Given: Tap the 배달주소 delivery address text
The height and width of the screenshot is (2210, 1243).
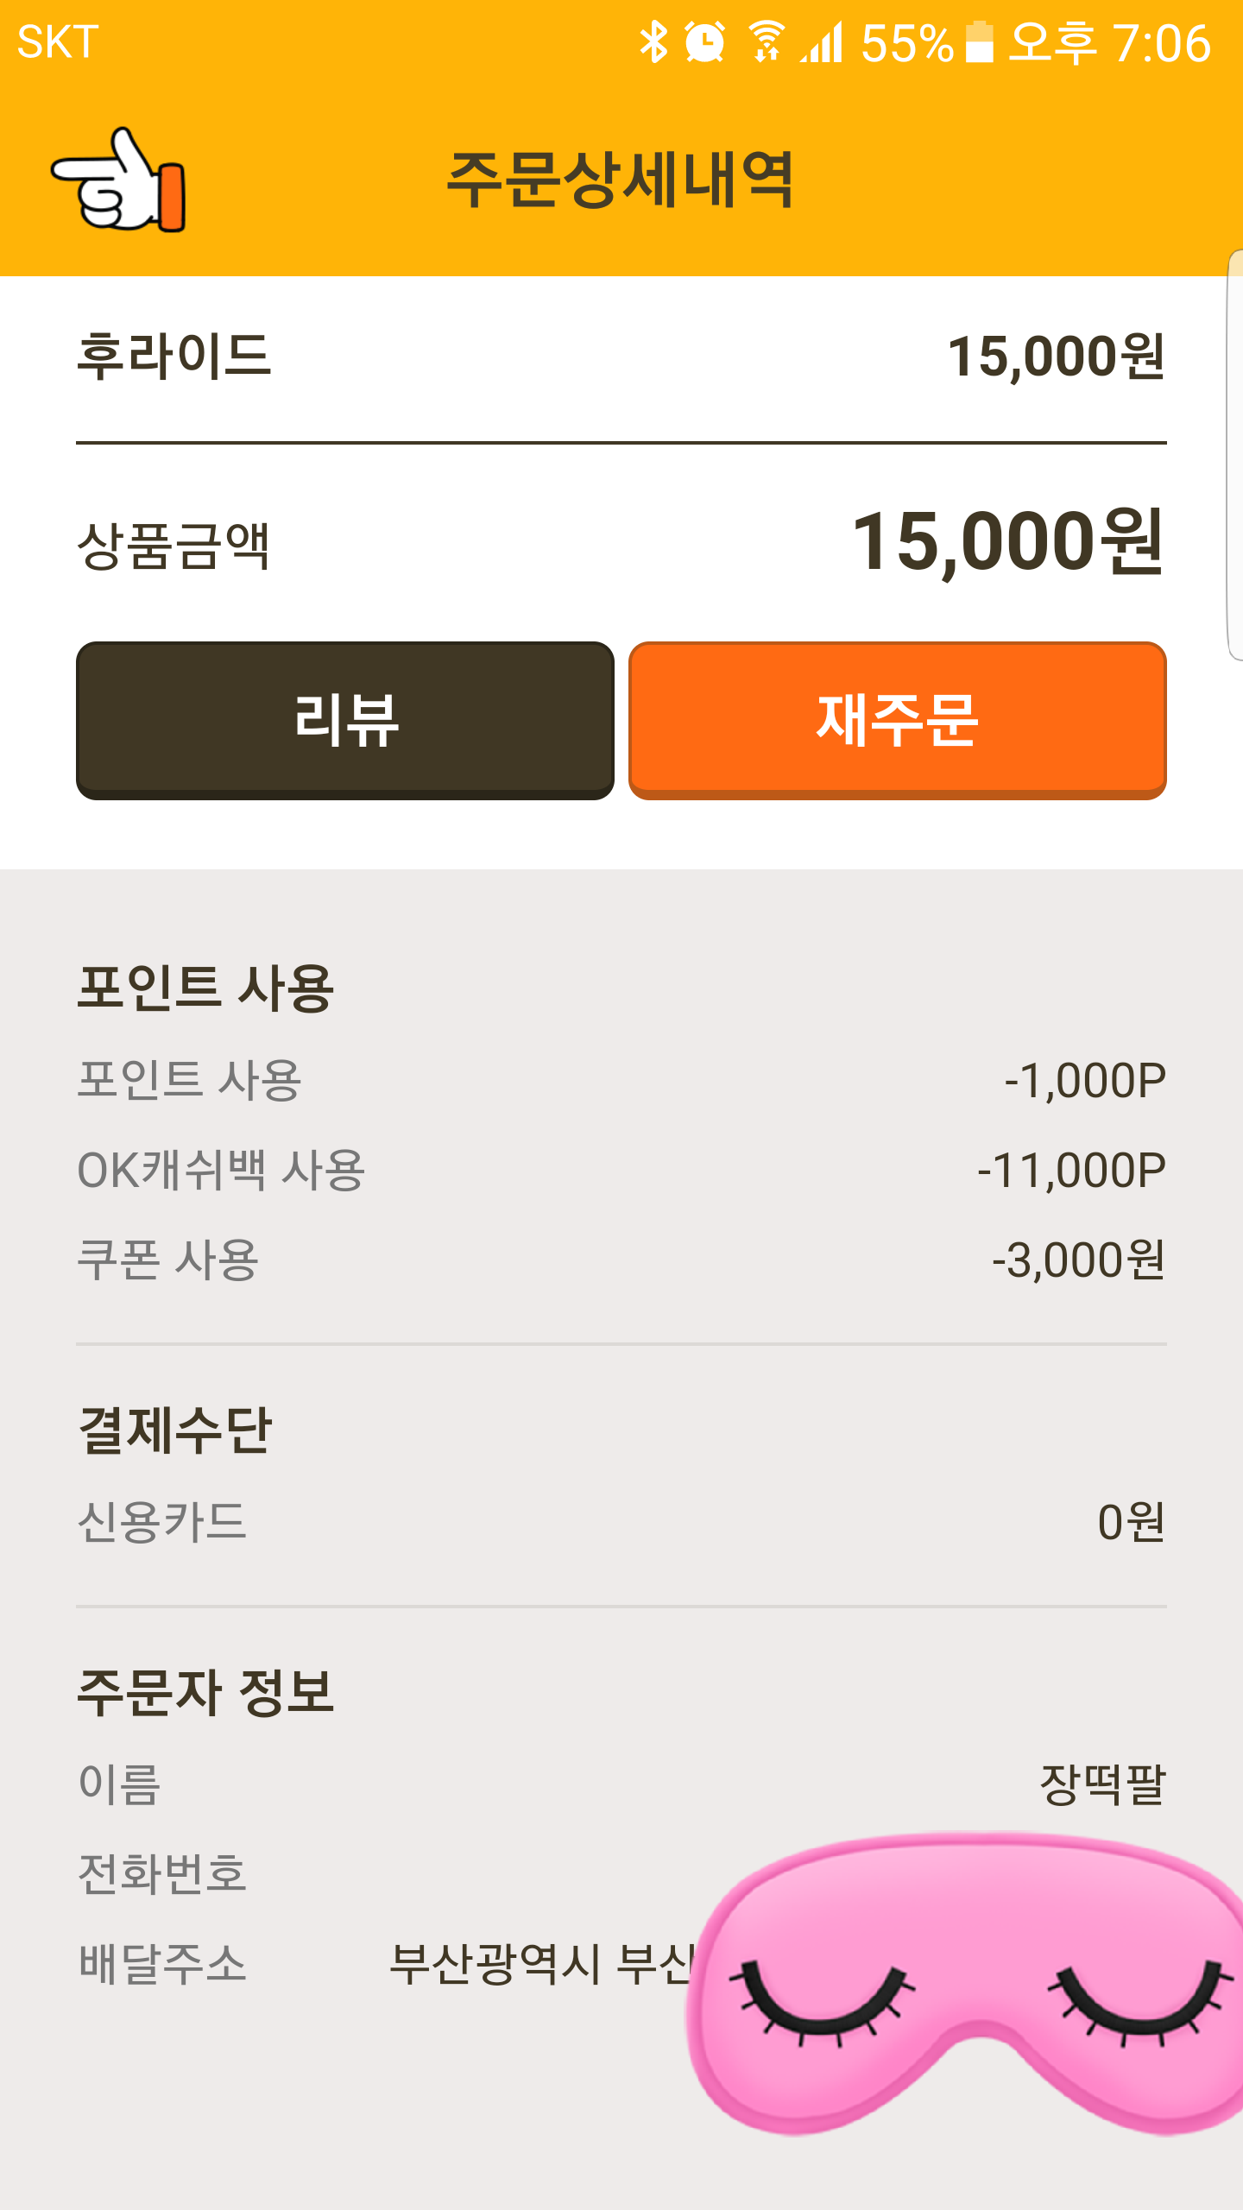Looking at the screenshot, I should tap(539, 1964).
